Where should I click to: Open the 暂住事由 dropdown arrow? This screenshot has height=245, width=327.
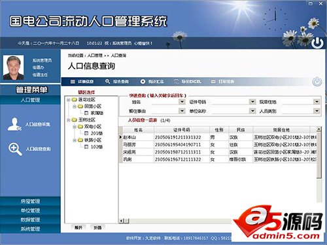(x=182, y=111)
